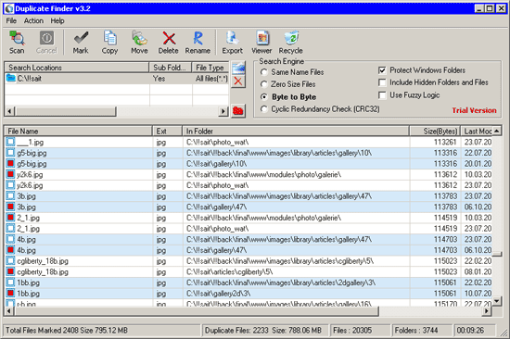
Task: Select the Byte to Byte option
Action: click(264, 97)
